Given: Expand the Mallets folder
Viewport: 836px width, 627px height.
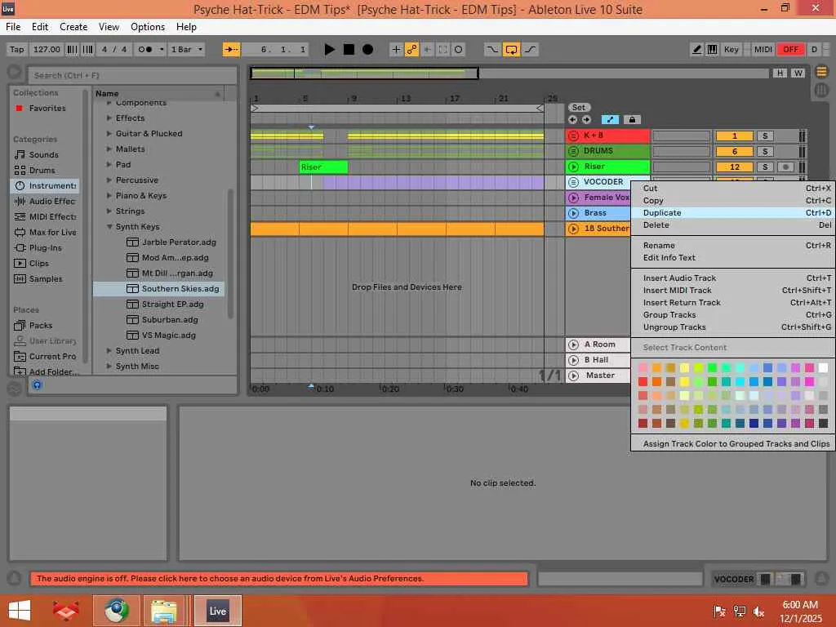Looking at the screenshot, I should pyautogui.click(x=109, y=149).
